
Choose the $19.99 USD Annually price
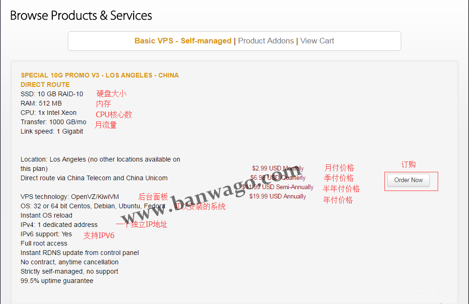pyautogui.click(x=278, y=197)
